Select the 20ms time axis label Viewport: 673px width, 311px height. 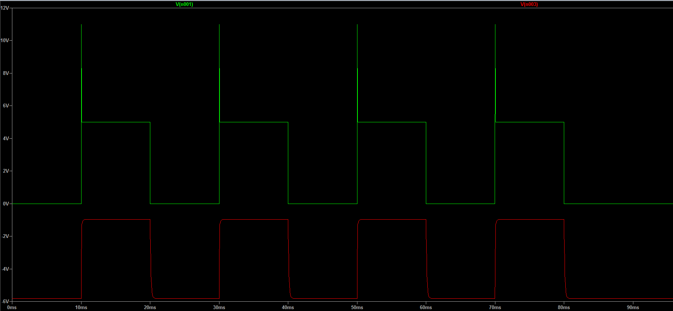click(x=150, y=308)
